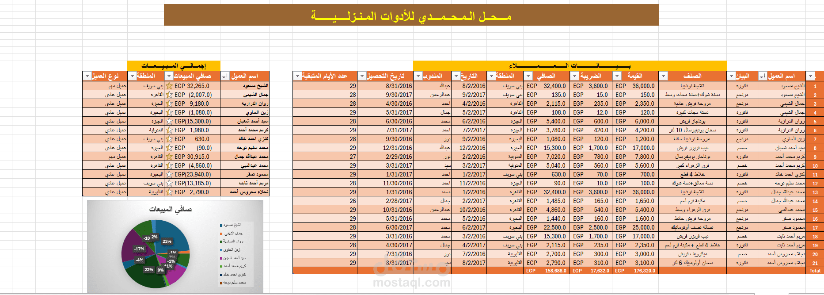Viewport: 824px width, 295px height.
Task: Click the star icon beside EGP 9,180.0
Action: click(x=169, y=103)
